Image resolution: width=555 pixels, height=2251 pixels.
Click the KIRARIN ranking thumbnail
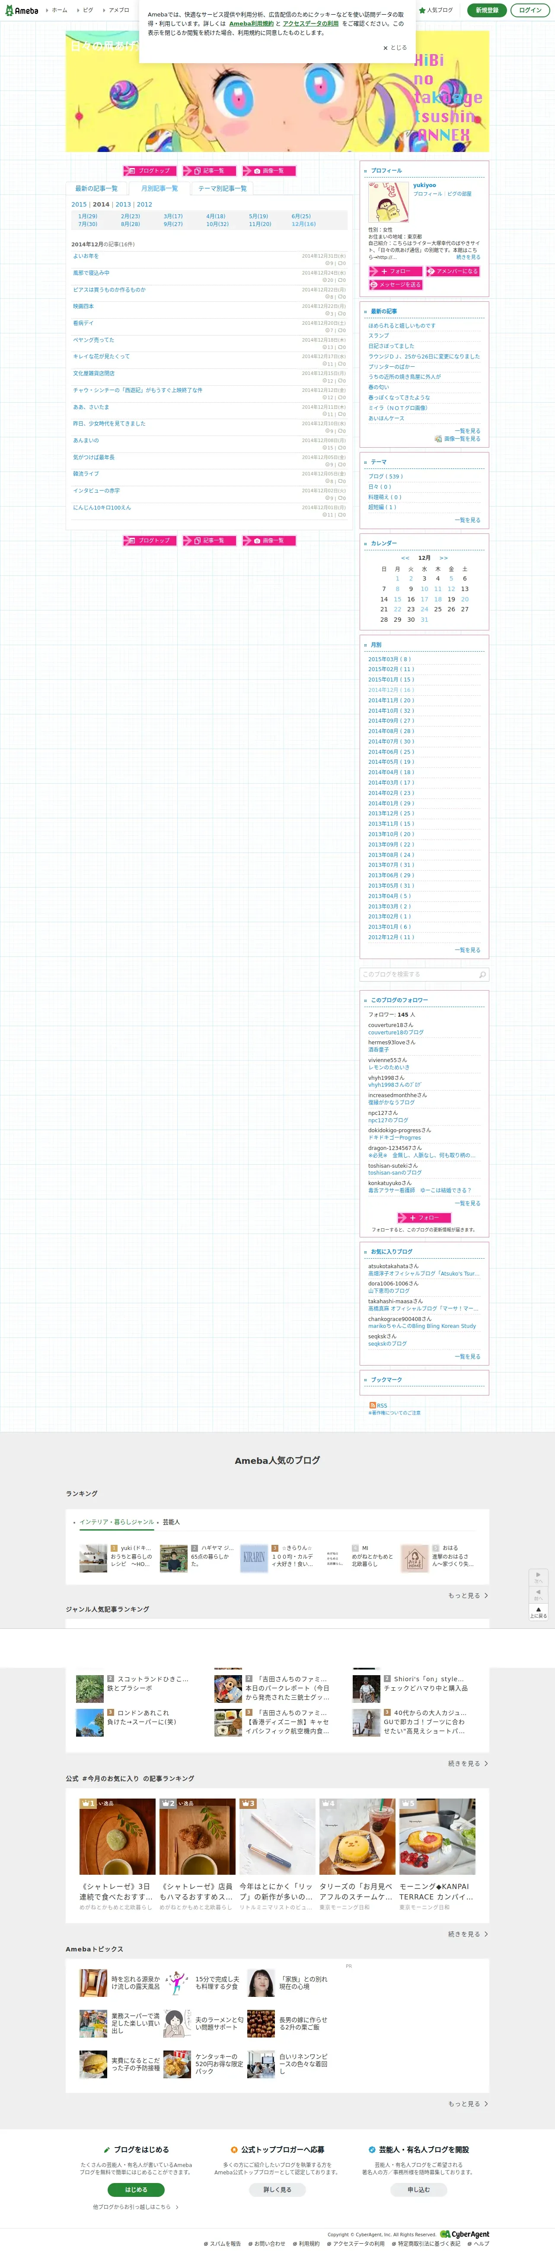pos(254,1558)
